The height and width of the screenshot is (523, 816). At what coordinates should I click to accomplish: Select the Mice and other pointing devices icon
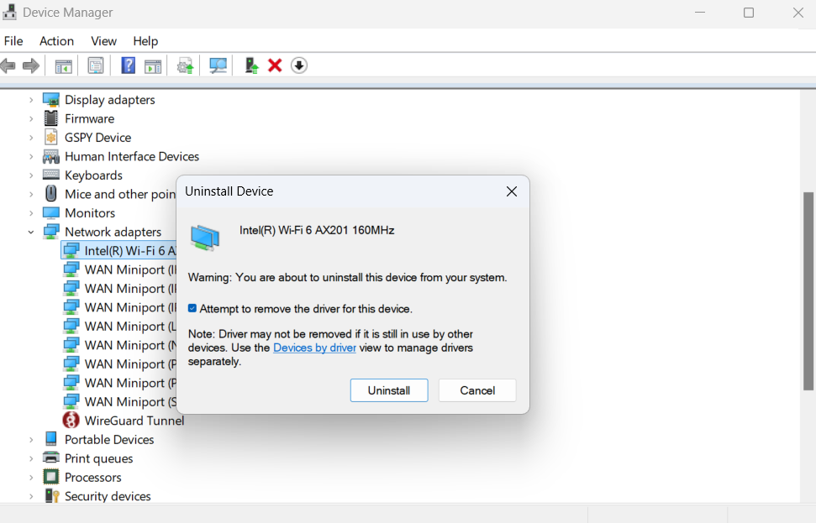pyautogui.click(x=51, y=194)
